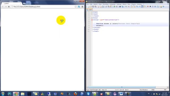
Task: Open View menu in Notepad++
Action: click(100, 4)
